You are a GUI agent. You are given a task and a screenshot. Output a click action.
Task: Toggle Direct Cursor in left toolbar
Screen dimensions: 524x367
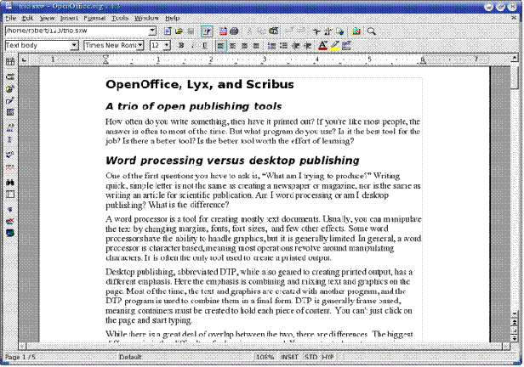point(10,140)
